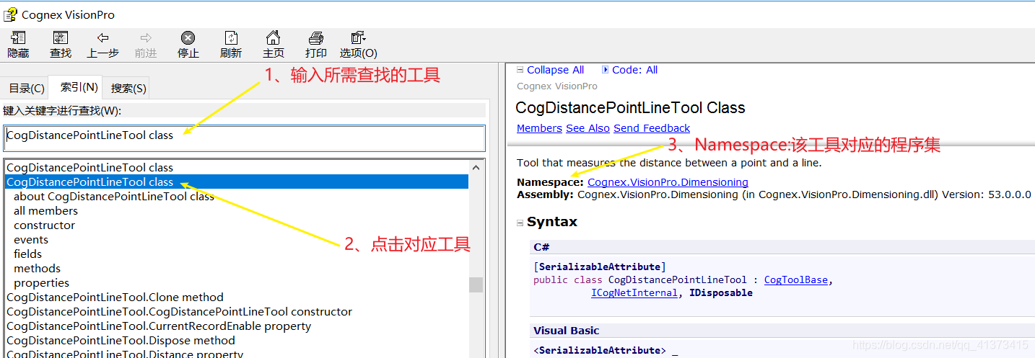
Task: Switch to the 搜索(S) search tab
Action: 128,89
